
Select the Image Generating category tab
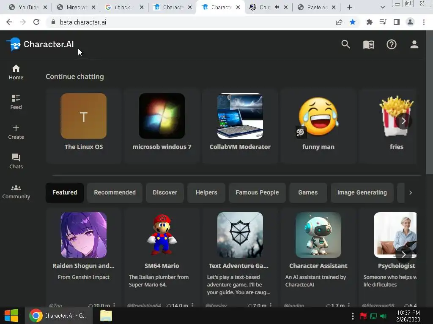click(x=362, y=192)
